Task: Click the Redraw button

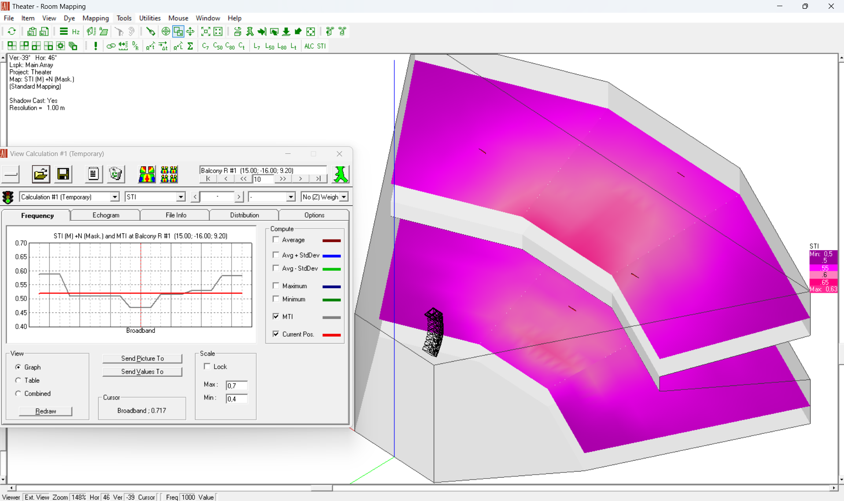Action: pos(45,411)
